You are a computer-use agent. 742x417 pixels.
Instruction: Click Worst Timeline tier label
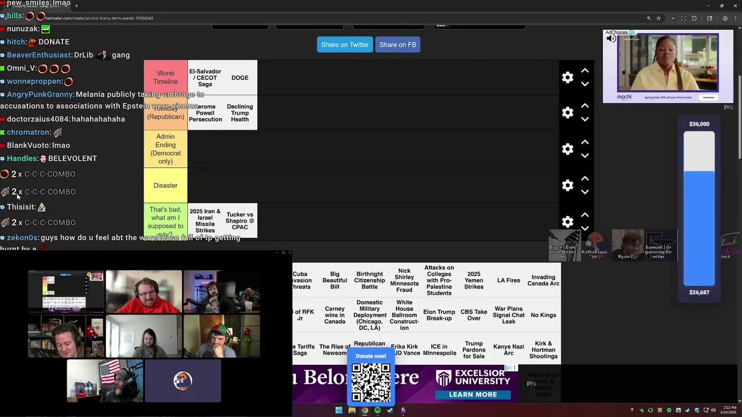pos(165,78)
